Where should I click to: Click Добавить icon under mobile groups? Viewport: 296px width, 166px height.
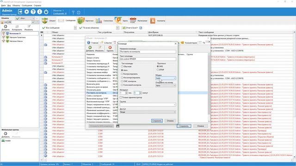(6, 134)
